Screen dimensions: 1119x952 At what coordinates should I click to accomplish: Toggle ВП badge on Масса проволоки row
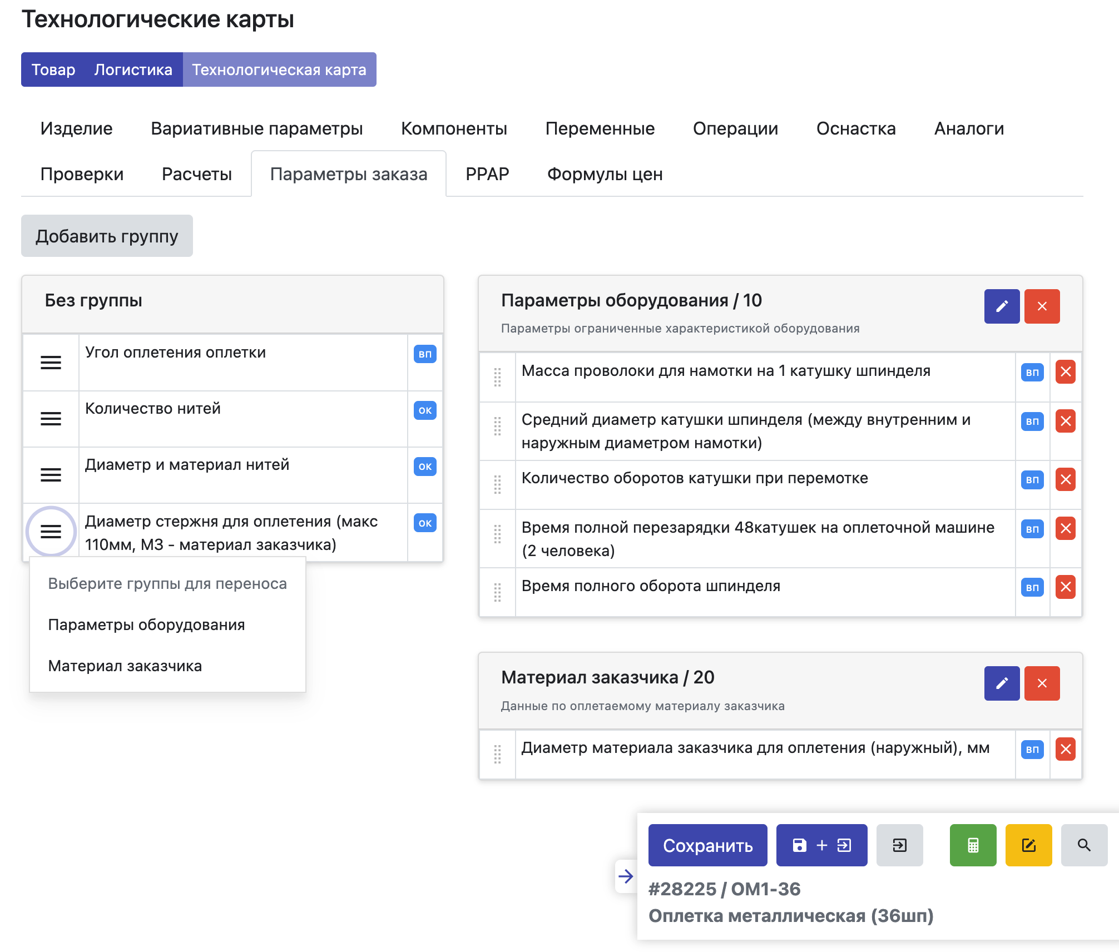1032,373
